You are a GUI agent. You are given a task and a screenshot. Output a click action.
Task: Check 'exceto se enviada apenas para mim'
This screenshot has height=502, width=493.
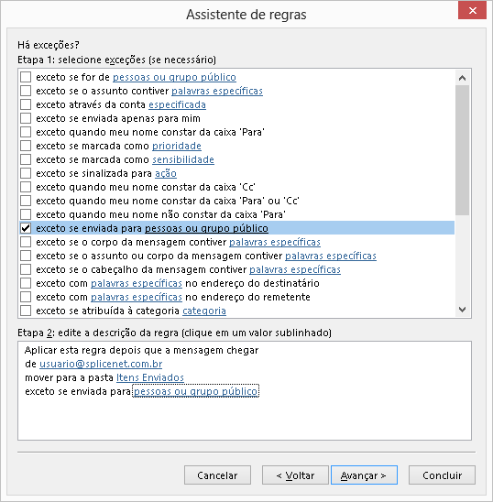click(x=26, y=118)
